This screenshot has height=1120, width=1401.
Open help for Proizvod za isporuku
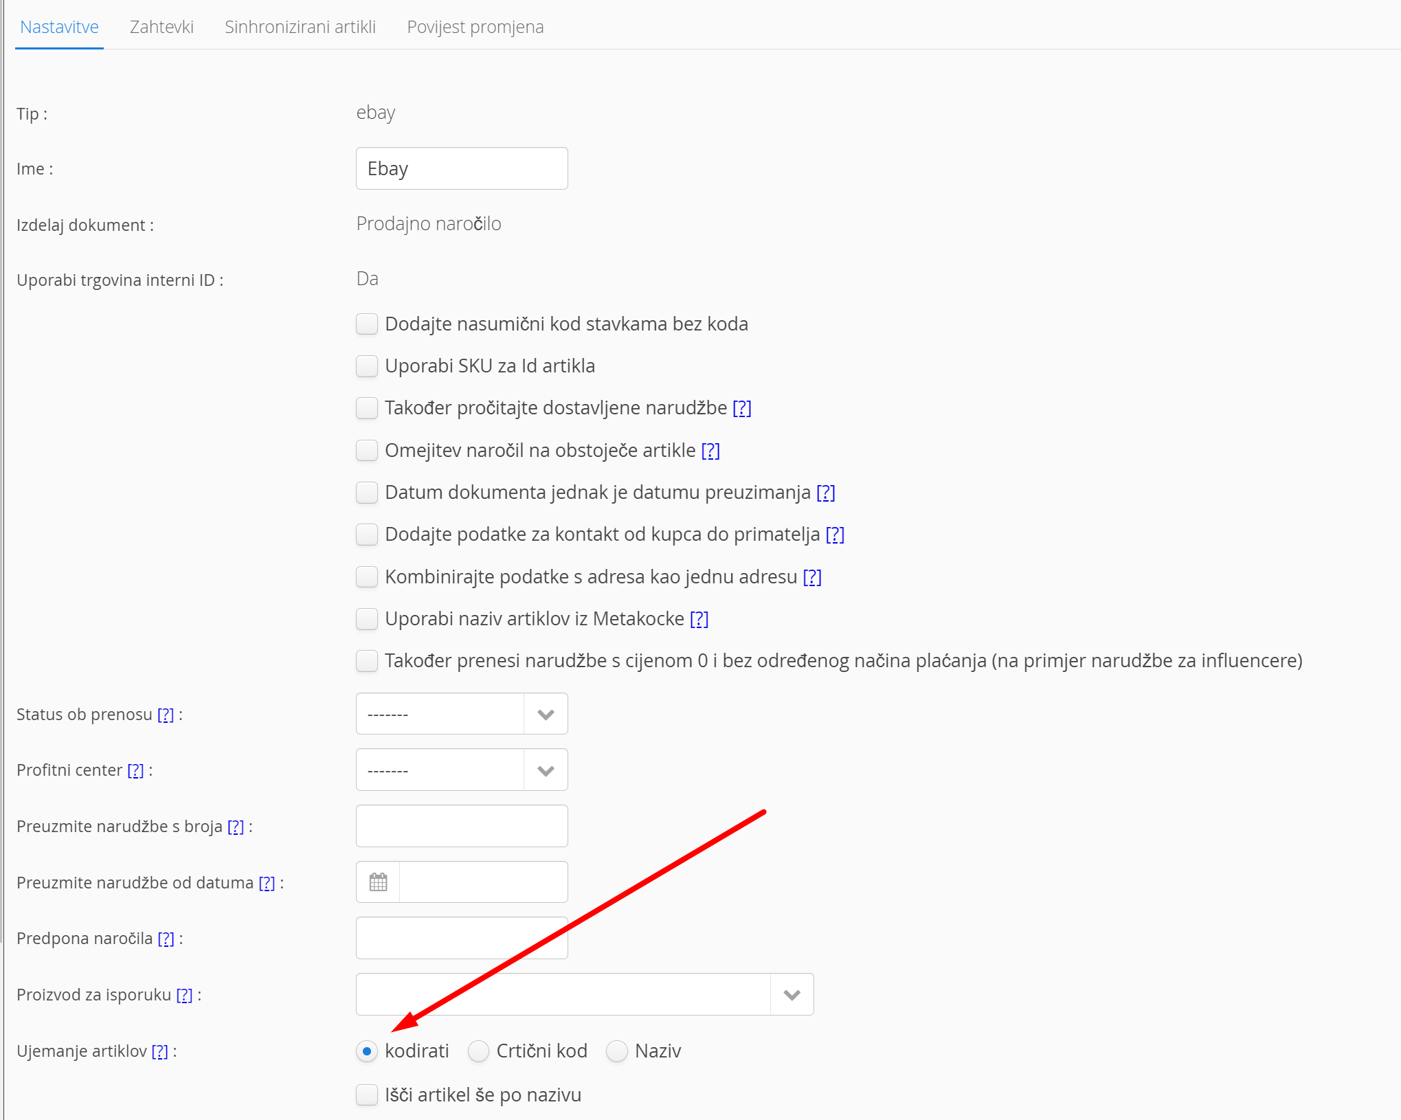[x=184, y=995]
